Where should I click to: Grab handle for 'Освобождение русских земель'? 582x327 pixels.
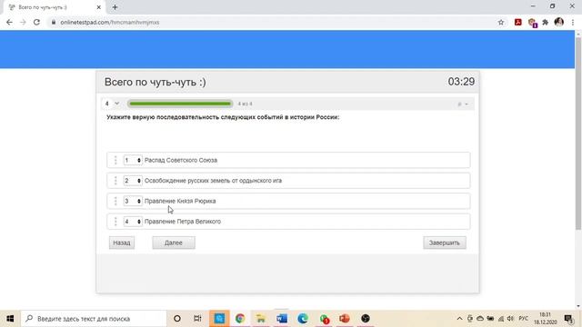(x=115, y=181)
